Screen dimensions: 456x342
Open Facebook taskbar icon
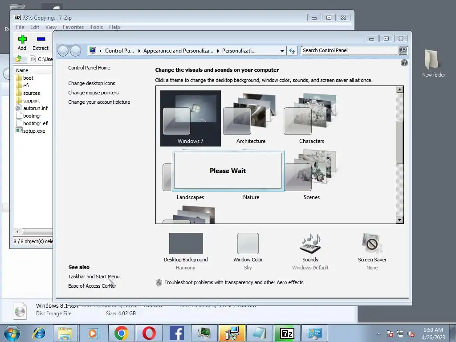pos(176,333)
